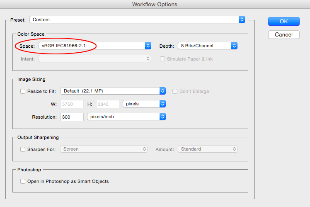This screenshot has width=310, height=207.
Task: Click the disabled Intent dropdown
Action: point(94,59)
